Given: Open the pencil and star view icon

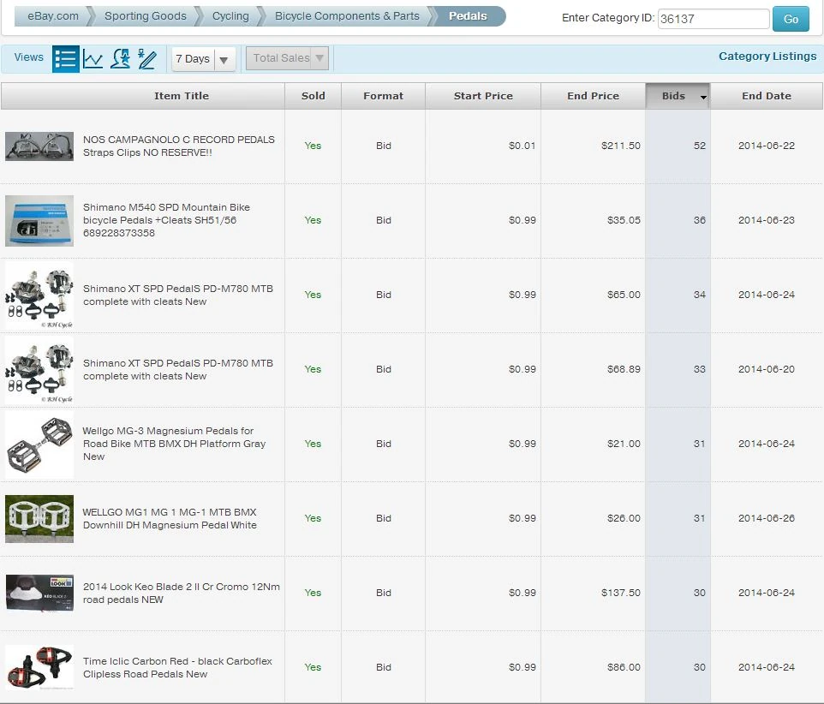Looking at the screenshot, I should pyautogui.click(x=146, y=59).
